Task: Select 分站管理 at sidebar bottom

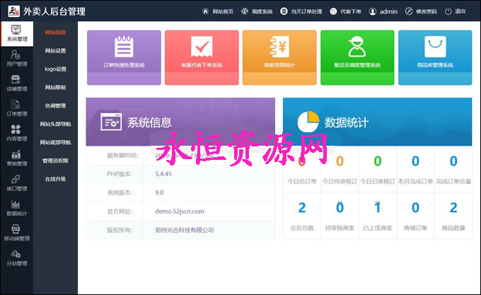Action: [x=16, y=258]
